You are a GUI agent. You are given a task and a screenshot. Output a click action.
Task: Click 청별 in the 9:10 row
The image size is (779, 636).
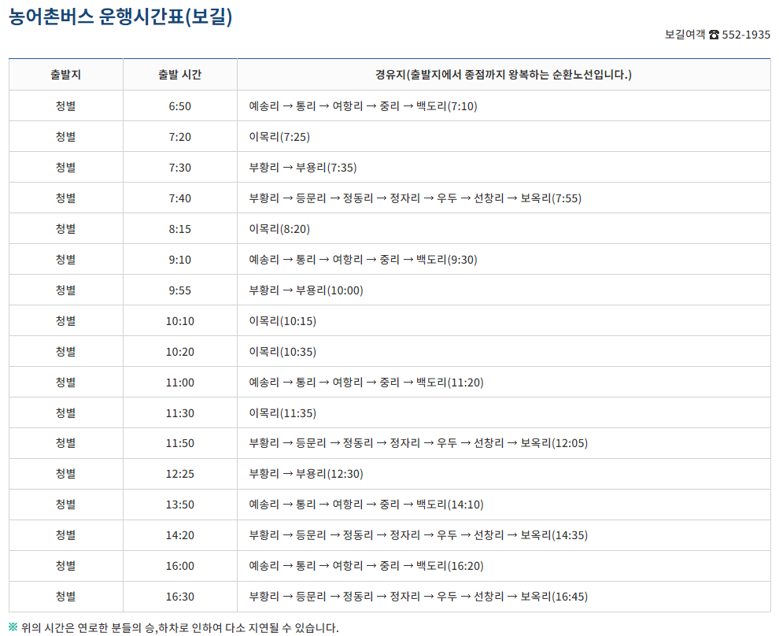coord(65,260)
